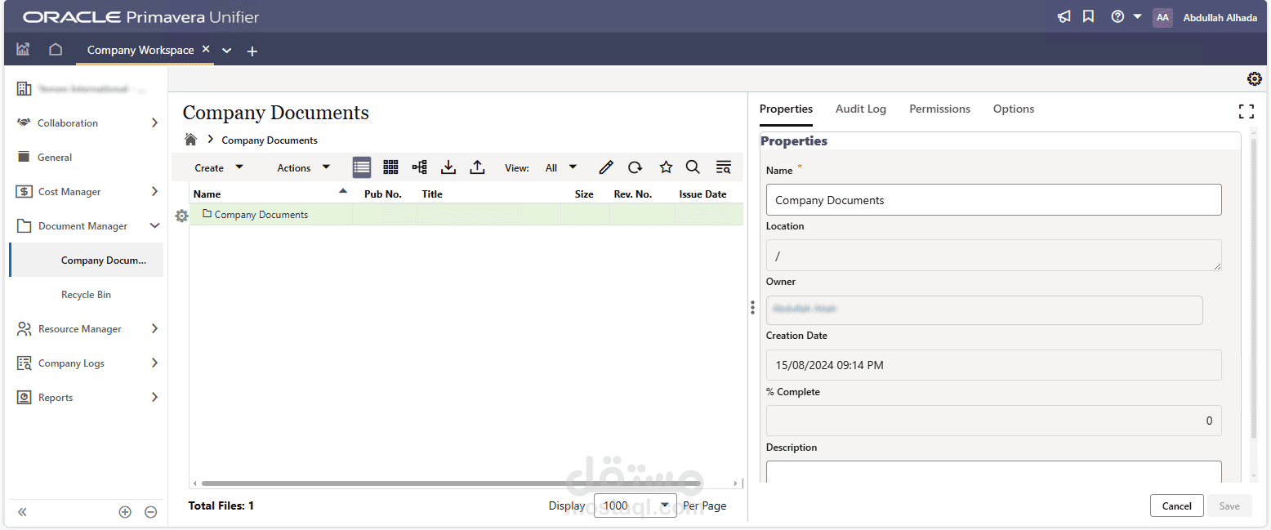1271x530 pixels.
Task: Collapse all sidebar nodes minus icon
Action: point(151,512)
